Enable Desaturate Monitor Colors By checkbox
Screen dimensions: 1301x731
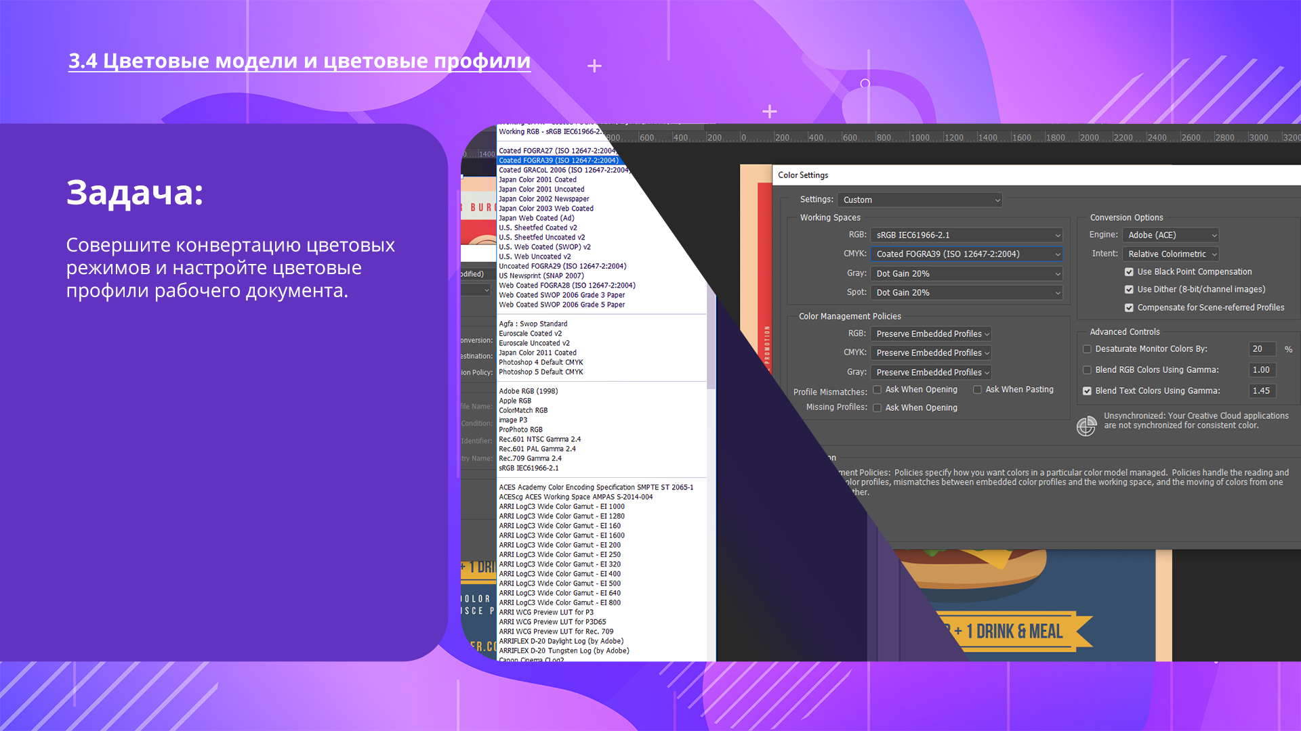(1087, 349)
